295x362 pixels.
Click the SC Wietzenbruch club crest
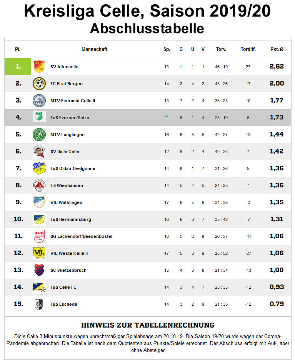click(x=39, y=270)
